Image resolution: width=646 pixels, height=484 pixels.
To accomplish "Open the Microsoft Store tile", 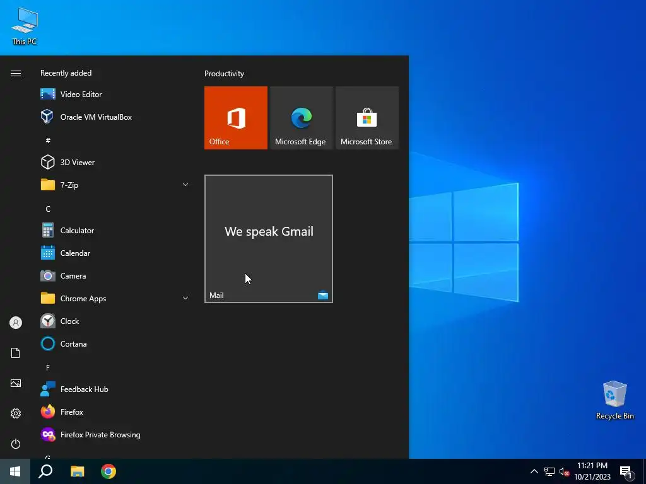I will (367, 118).
